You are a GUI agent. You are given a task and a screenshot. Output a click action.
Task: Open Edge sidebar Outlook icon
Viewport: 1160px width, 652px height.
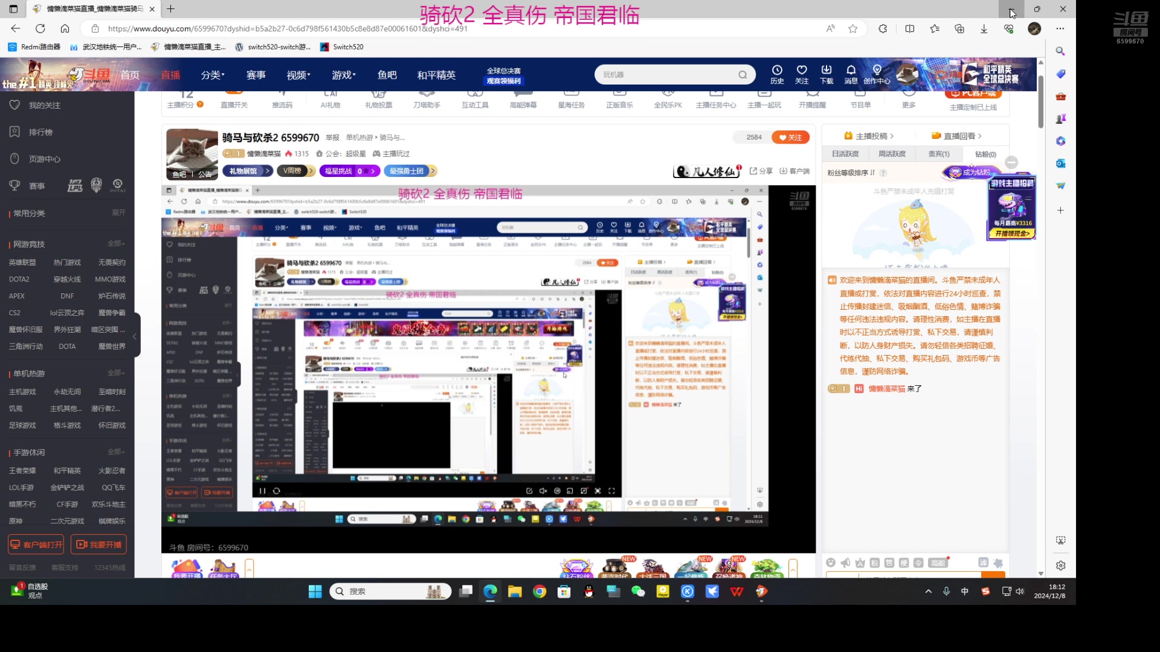click(1061, 164)
